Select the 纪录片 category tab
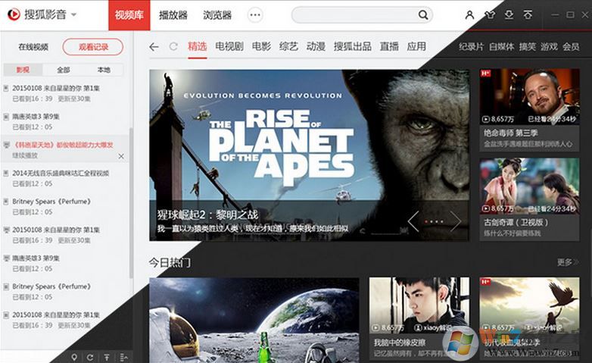 pos(471,47)
